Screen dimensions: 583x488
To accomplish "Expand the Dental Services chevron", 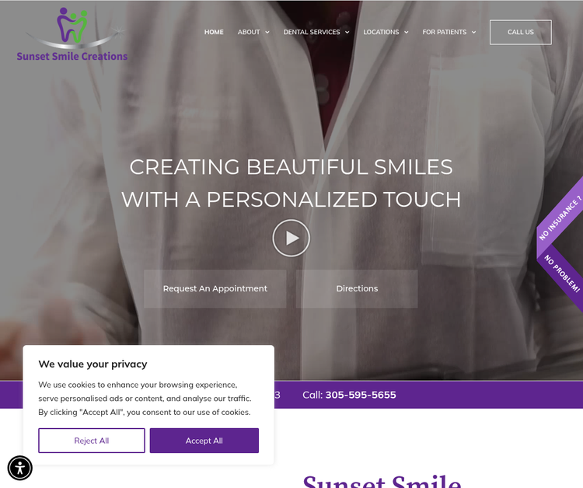I will [x=347, y=33].
